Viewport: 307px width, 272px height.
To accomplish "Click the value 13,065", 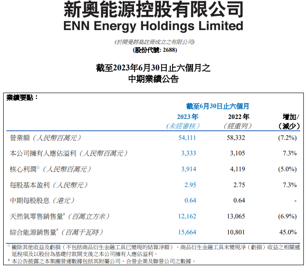I will pyautogui.click(x=236, y=217).
